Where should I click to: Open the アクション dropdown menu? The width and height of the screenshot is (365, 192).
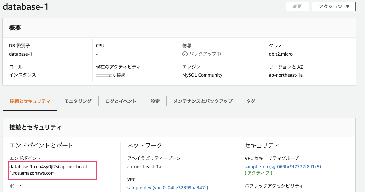coord(333,7)
